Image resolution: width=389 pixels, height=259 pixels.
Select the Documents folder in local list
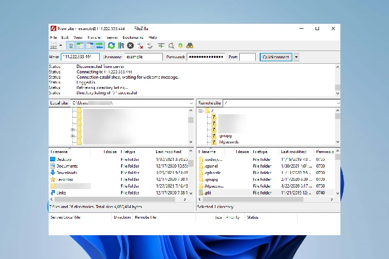pos(67,166)
